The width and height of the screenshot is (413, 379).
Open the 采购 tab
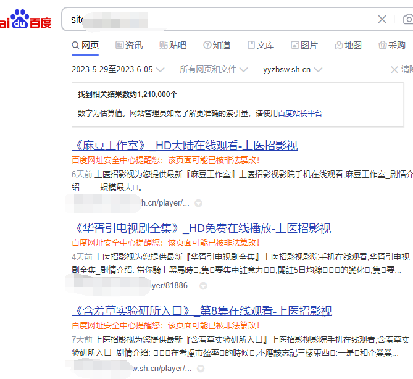(392, 45)
